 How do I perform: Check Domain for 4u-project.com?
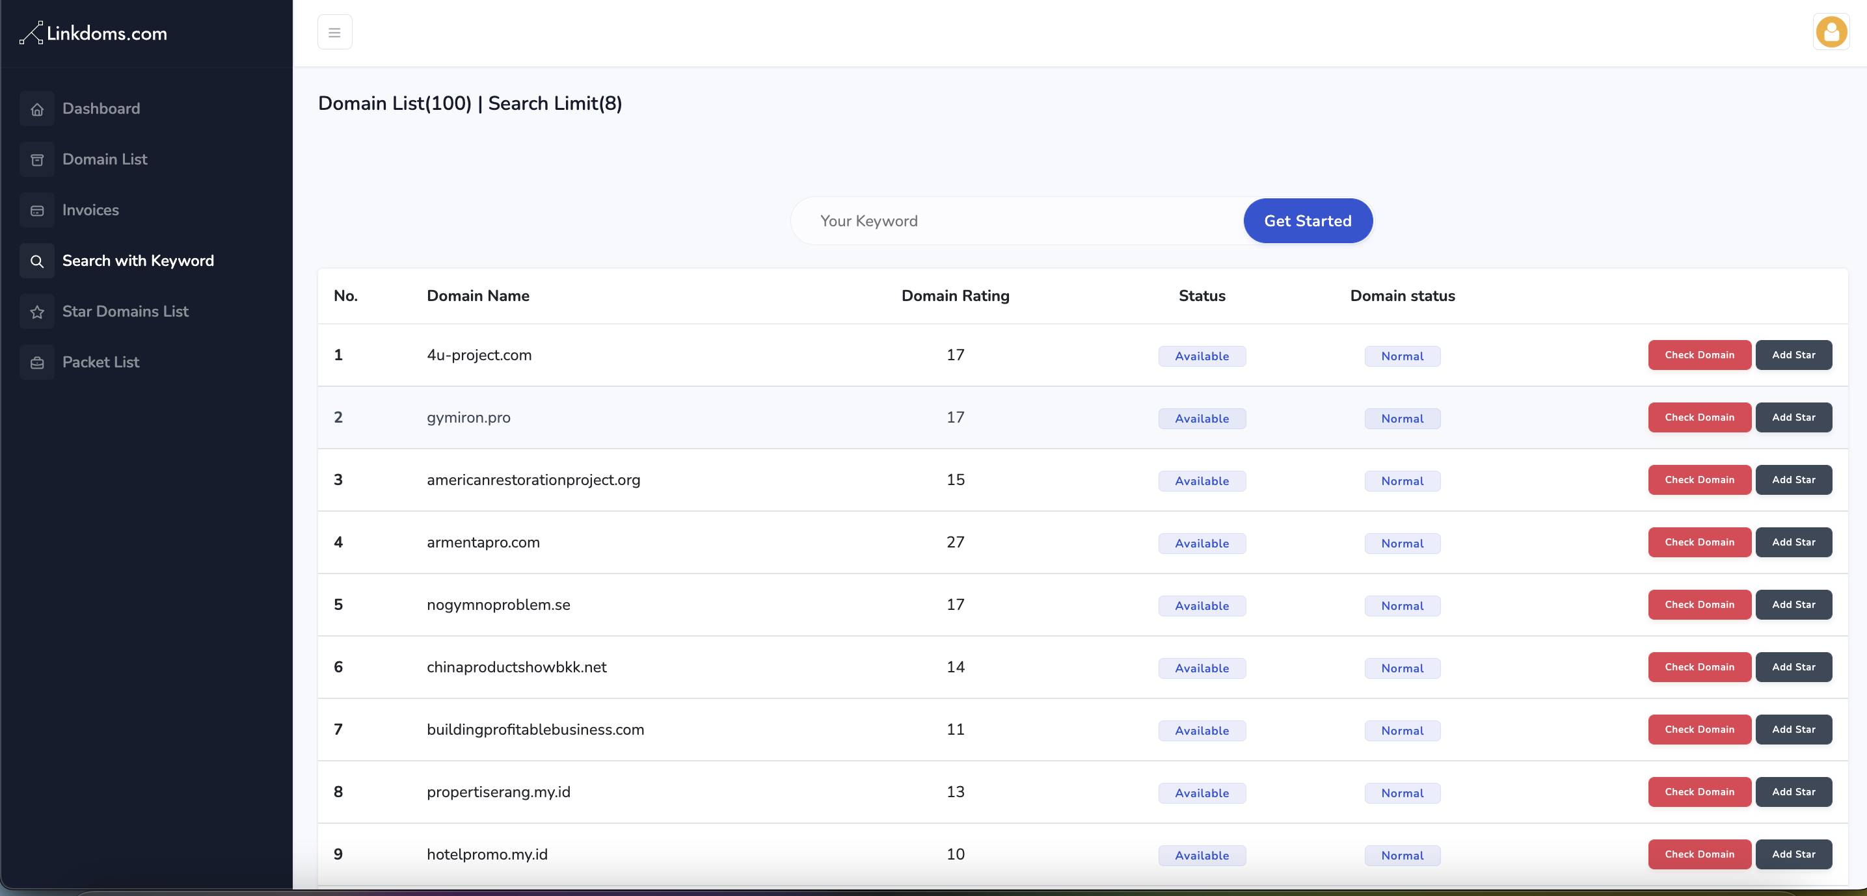1699,355
